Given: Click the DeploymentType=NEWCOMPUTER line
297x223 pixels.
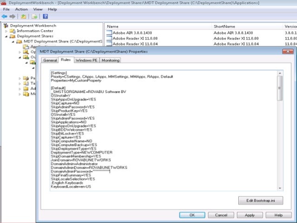Looking at the screenshot, I should coord(81,153).
